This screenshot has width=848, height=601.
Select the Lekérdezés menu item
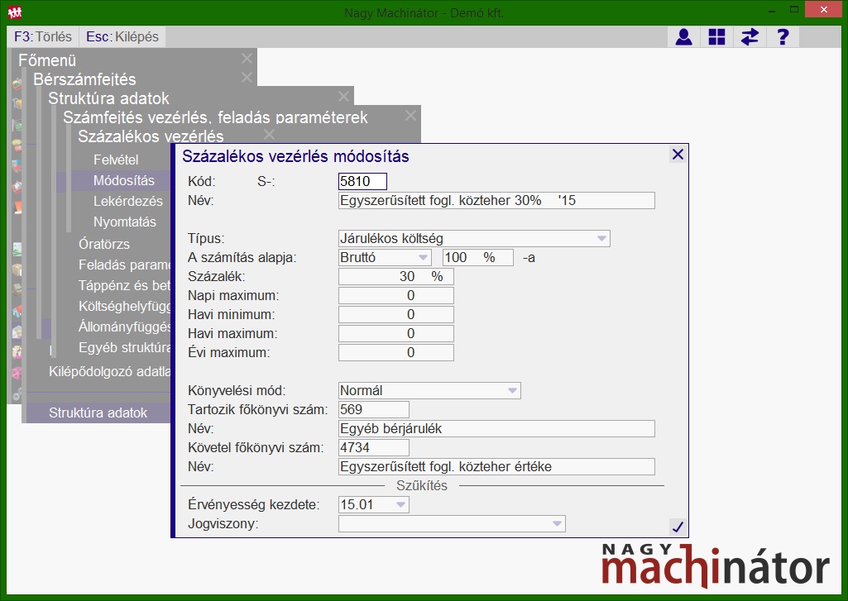coord(127,201)
